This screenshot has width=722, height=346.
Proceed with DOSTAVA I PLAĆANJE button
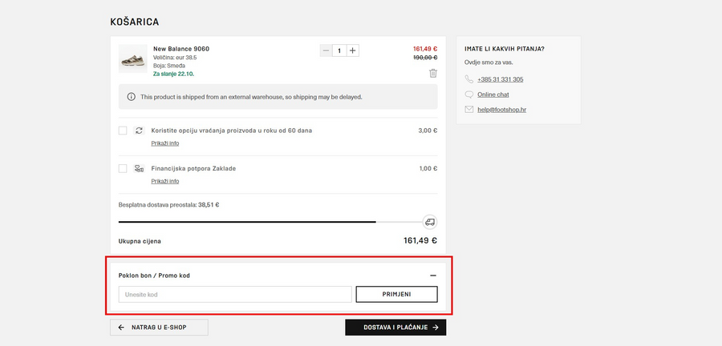(395, 328)
